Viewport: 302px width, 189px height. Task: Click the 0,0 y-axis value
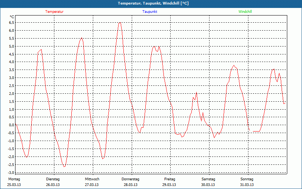coord(12,125)
